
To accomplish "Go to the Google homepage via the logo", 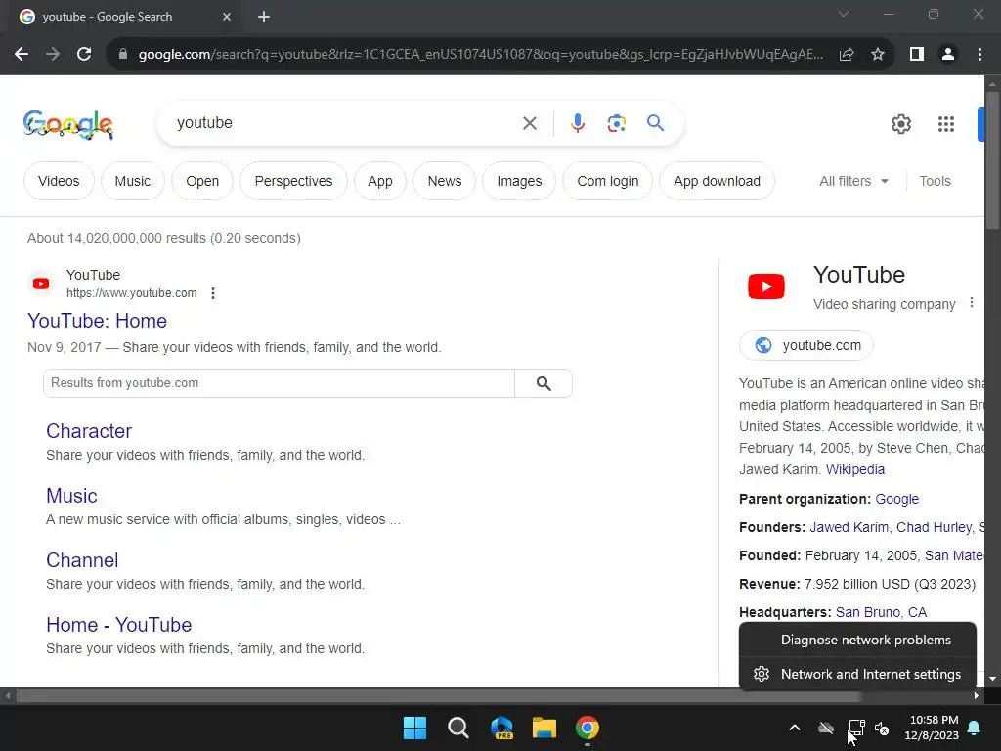I will (x=68, y=124).
